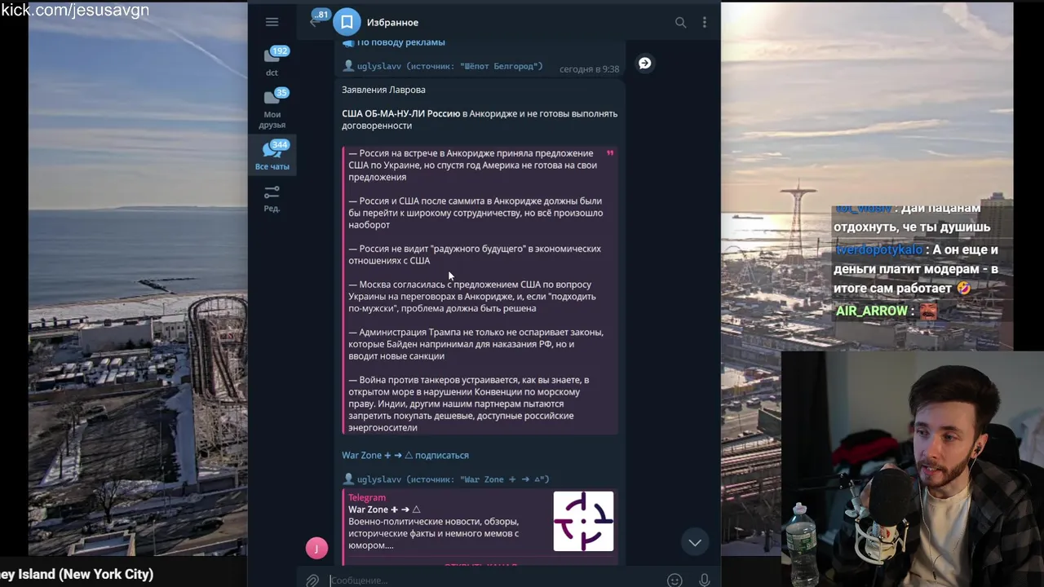Switch to Мои друзья folder
This screenshot has width=1044, height=587.
click(272, 108)
